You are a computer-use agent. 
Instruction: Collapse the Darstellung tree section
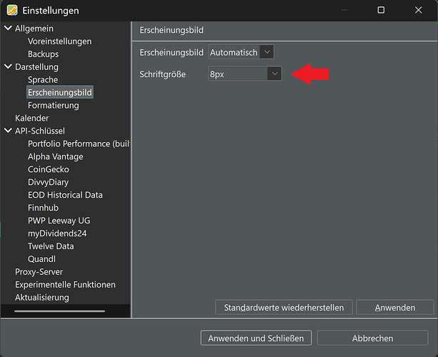click(x=9, y=66)
